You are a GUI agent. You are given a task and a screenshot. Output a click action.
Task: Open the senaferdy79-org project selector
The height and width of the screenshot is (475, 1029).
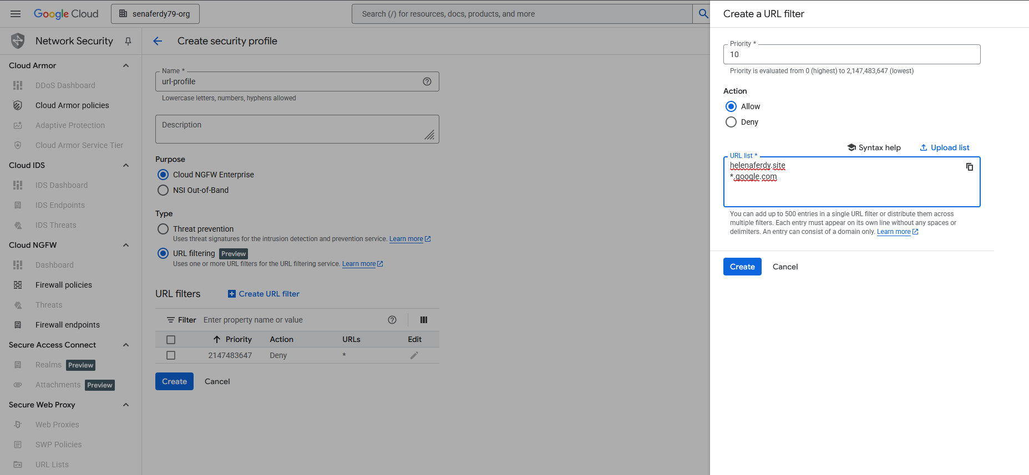coord(155,14)
